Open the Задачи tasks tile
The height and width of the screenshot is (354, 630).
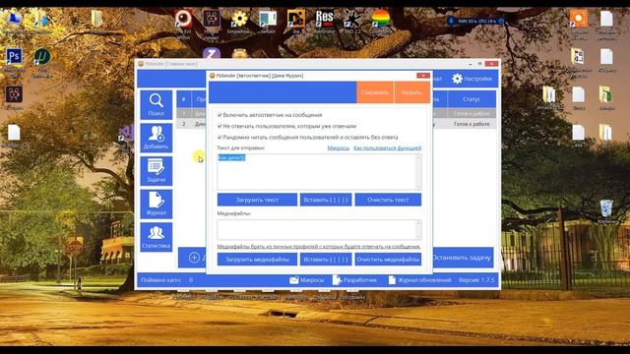click(x=157, y=171)
